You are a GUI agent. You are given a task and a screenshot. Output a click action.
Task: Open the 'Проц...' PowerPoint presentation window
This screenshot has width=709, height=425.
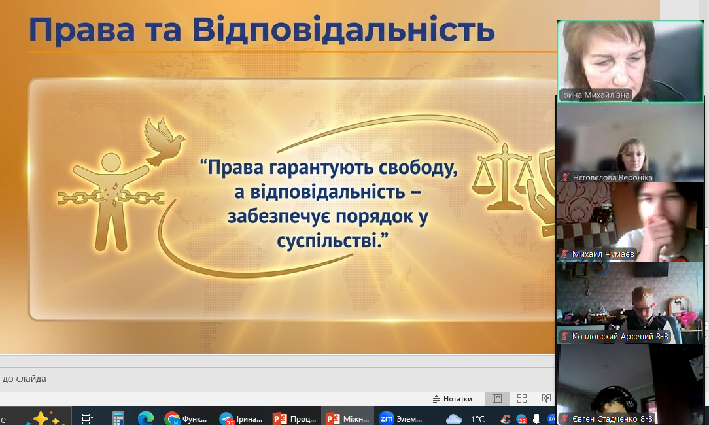click(x=294, y=418)
